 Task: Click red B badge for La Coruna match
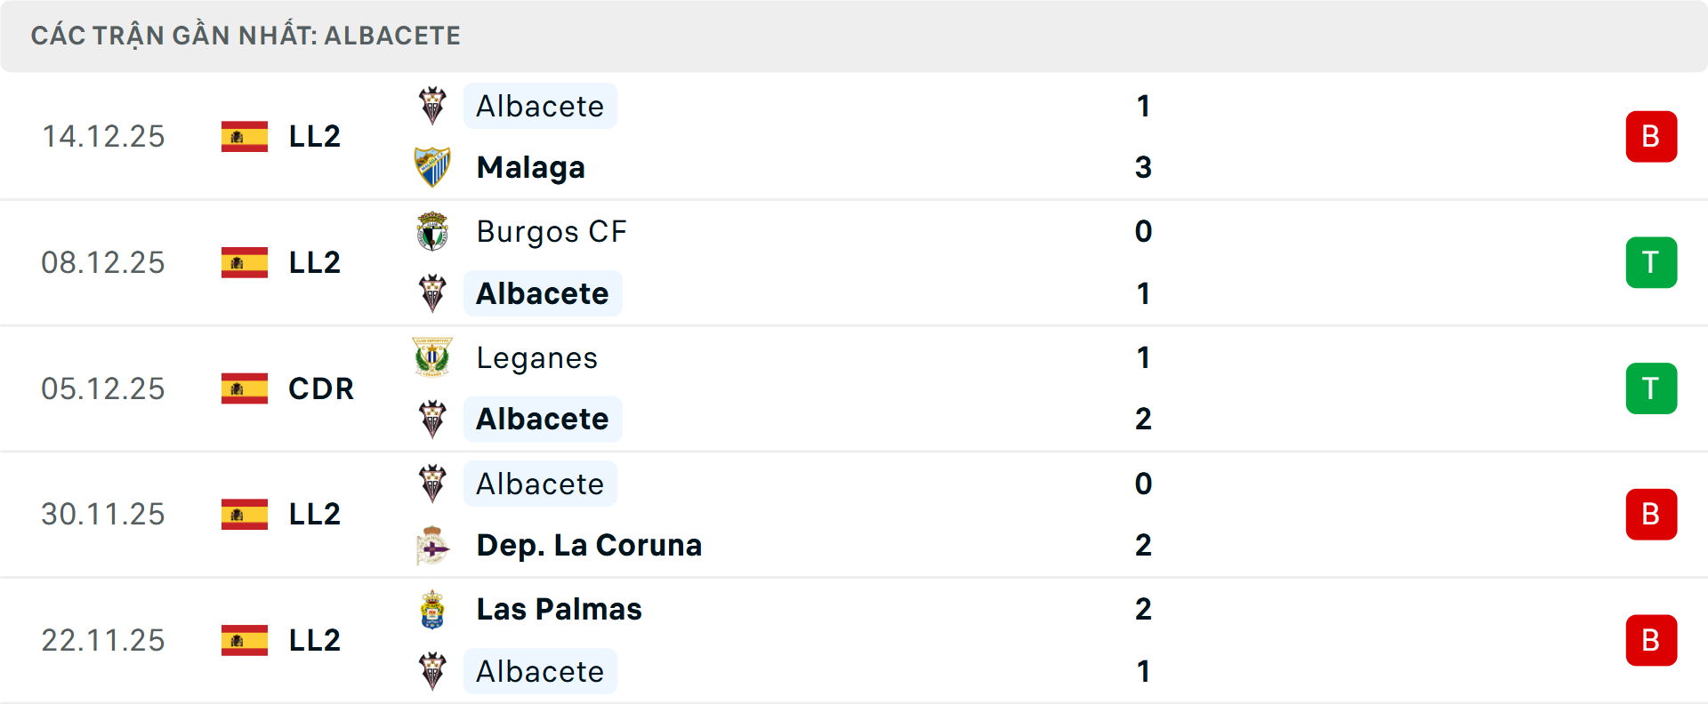[x=1651, y=515]
